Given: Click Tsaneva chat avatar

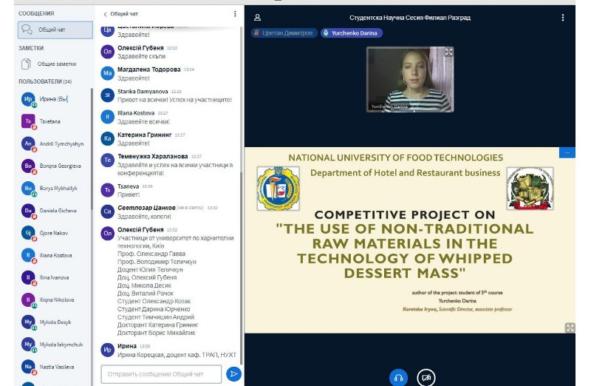Looking at the screenshot, I should click(107, 190).
